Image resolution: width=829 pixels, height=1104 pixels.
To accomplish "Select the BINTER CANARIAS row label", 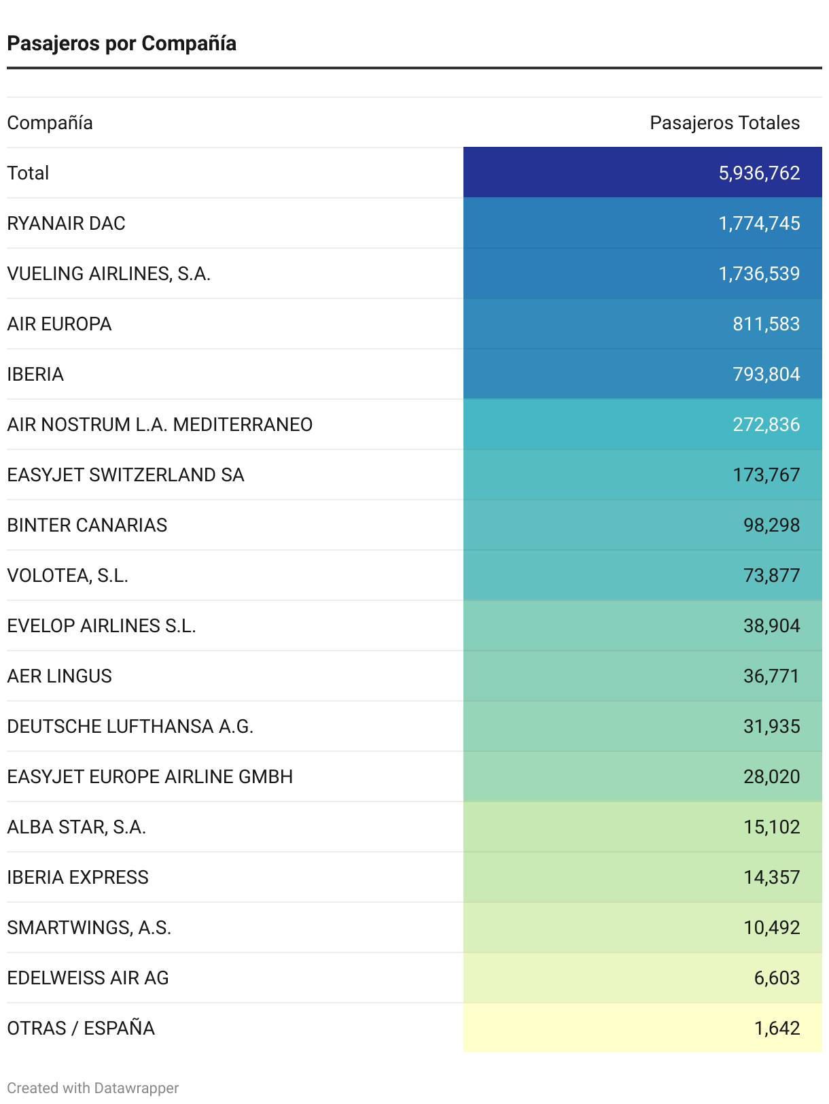I will tap(87, 525).
